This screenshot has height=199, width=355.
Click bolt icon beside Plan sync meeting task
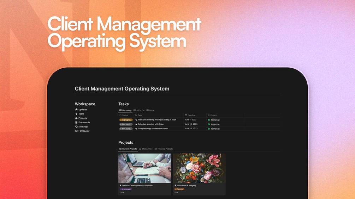136,120
